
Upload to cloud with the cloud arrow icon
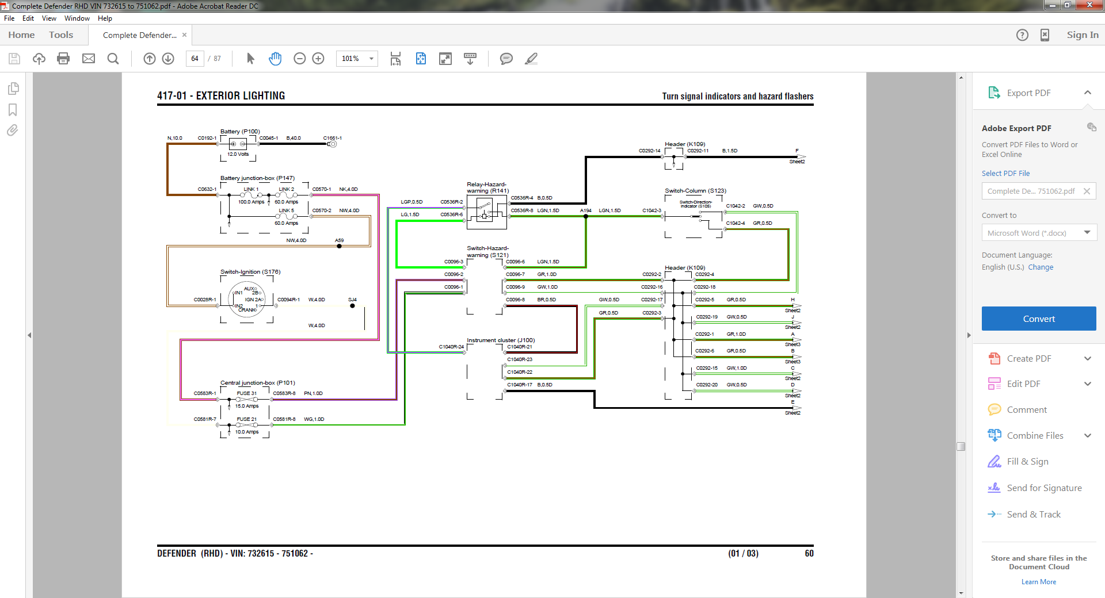(x=39, y=59)
